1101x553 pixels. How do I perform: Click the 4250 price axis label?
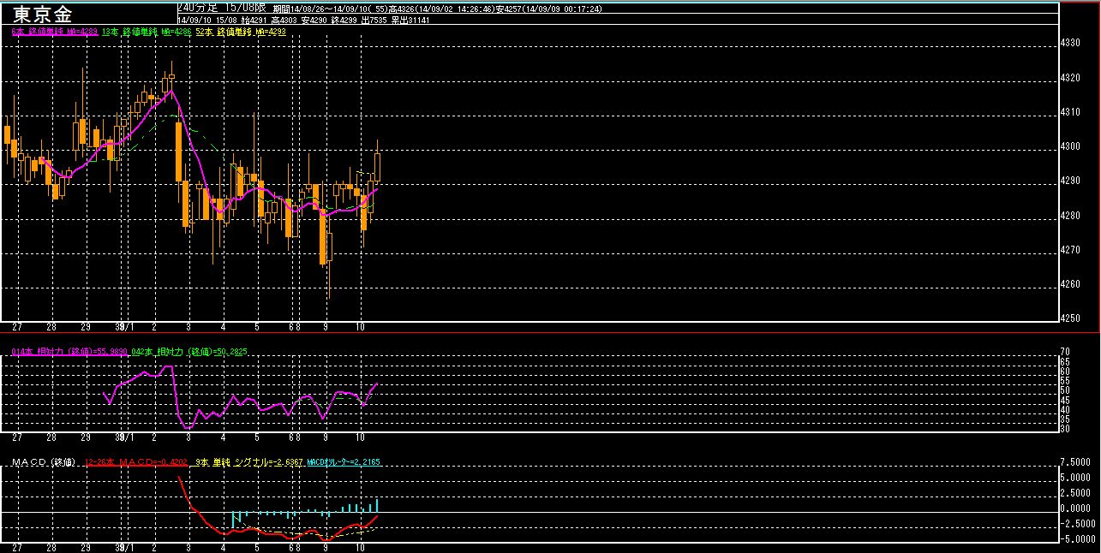[1072, 318]
